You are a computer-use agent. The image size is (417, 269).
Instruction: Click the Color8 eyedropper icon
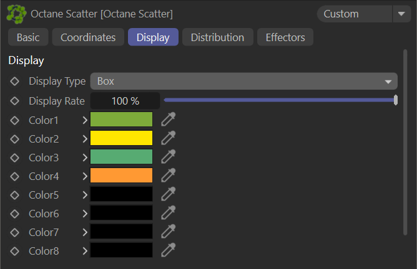[168, 250]
